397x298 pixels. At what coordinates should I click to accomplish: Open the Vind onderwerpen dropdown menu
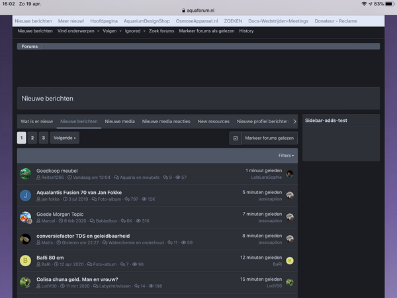(x=78, y=30)
